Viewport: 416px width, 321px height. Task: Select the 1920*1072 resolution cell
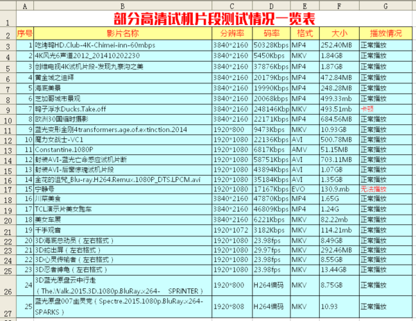pos(232,230)
